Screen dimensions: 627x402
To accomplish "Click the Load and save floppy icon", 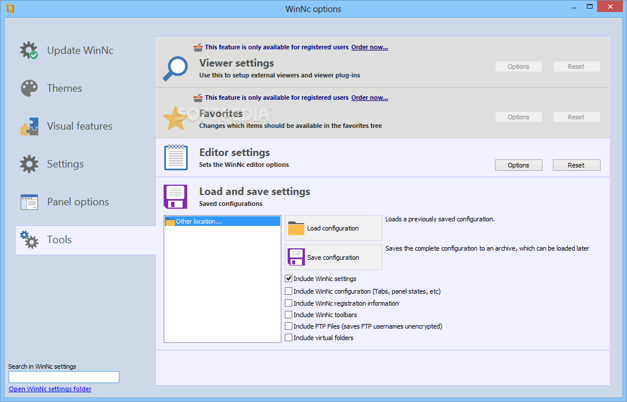I will pyautogui.click(x=176, y=196).
